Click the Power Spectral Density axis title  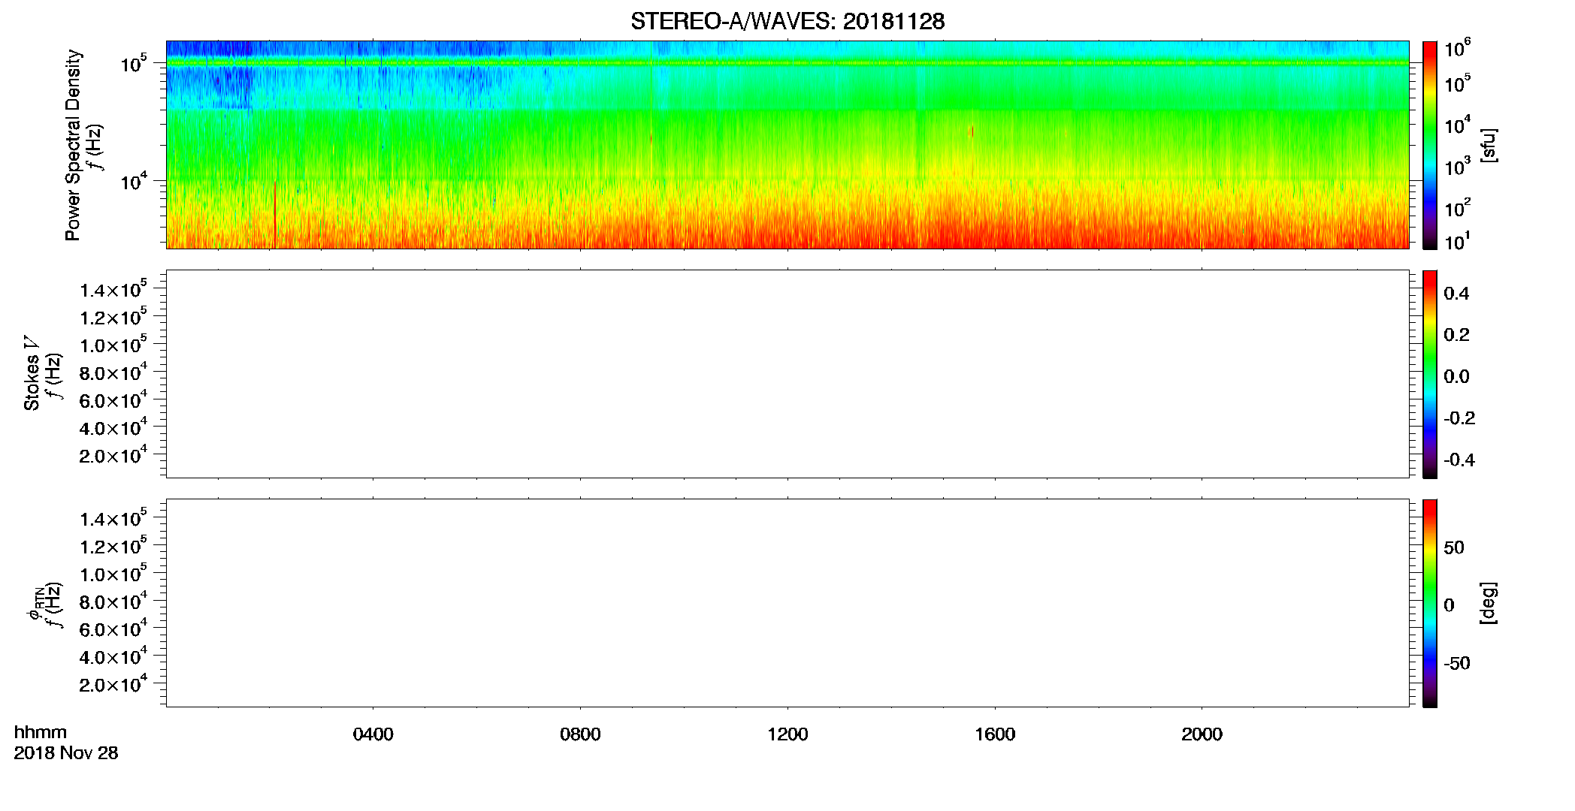(x=73, y=145)
